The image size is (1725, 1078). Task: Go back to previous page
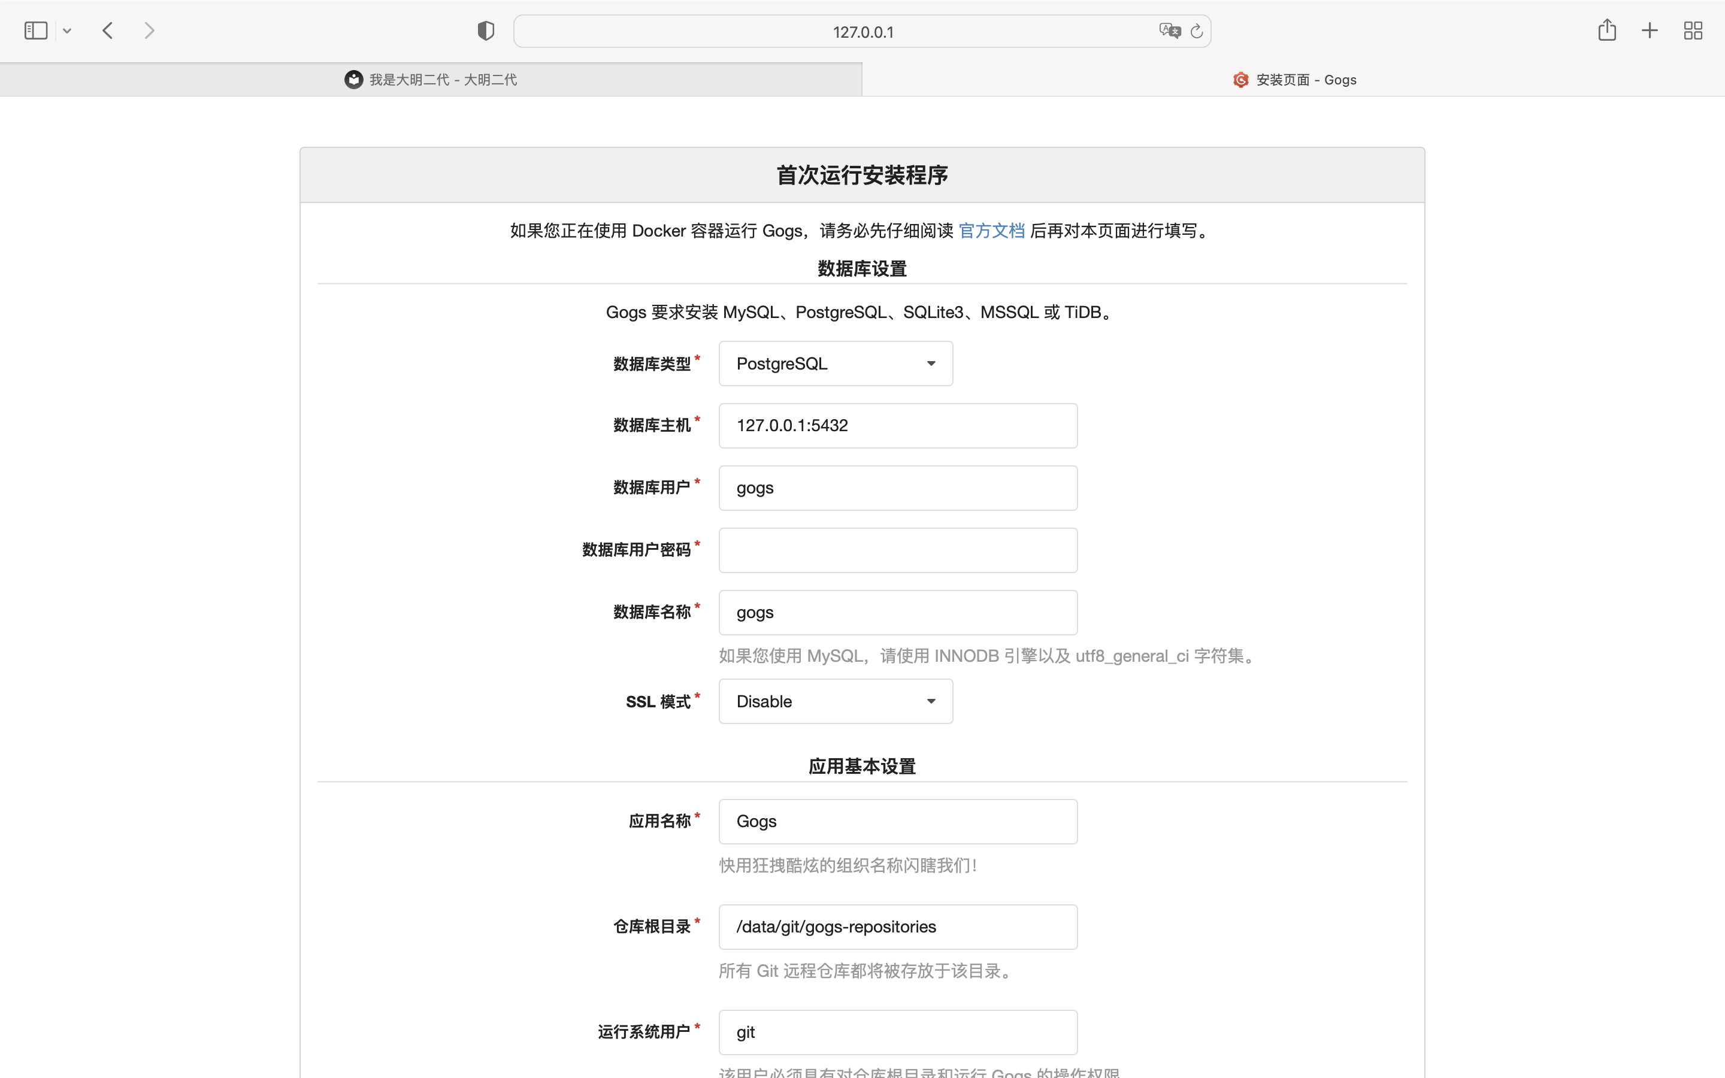point(108,31)
